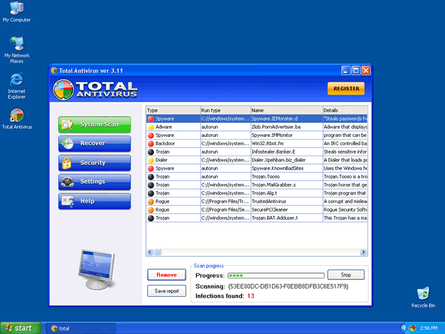Stop the running scan
Viewport: 445px width, 334px height.
[x=345, y=275]
